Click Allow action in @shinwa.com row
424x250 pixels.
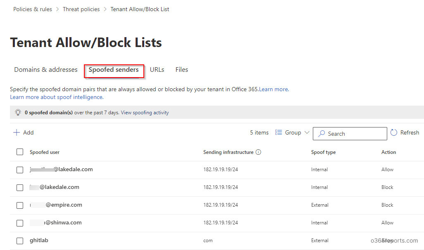click(x=388, y=223)
